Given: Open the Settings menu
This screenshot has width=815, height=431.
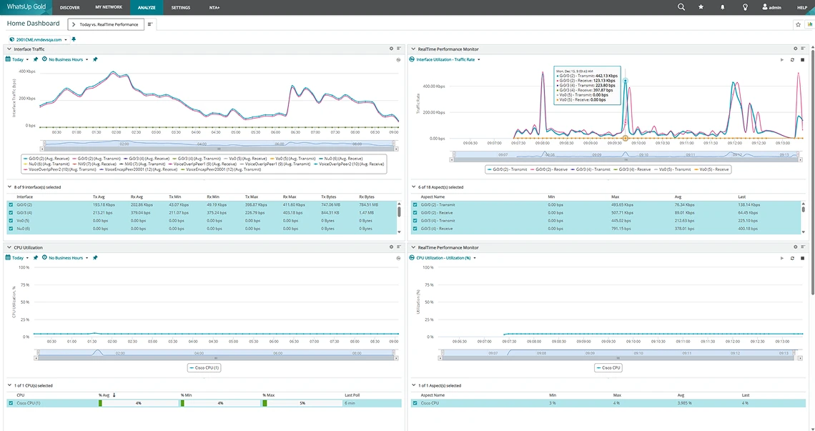Looking at the screenshot, I should (x=181, y=7).
